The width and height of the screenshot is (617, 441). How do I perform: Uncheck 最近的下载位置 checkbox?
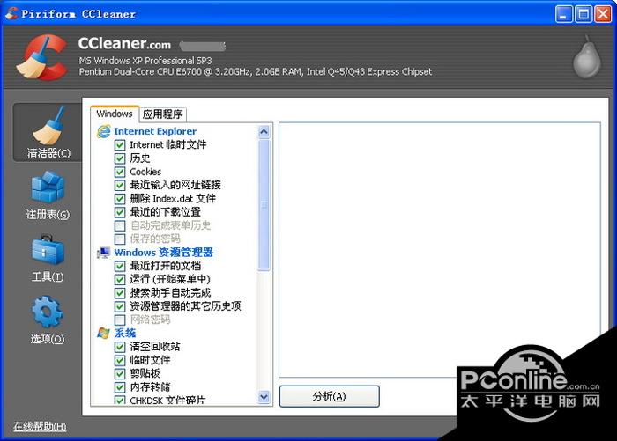(120, 212)
